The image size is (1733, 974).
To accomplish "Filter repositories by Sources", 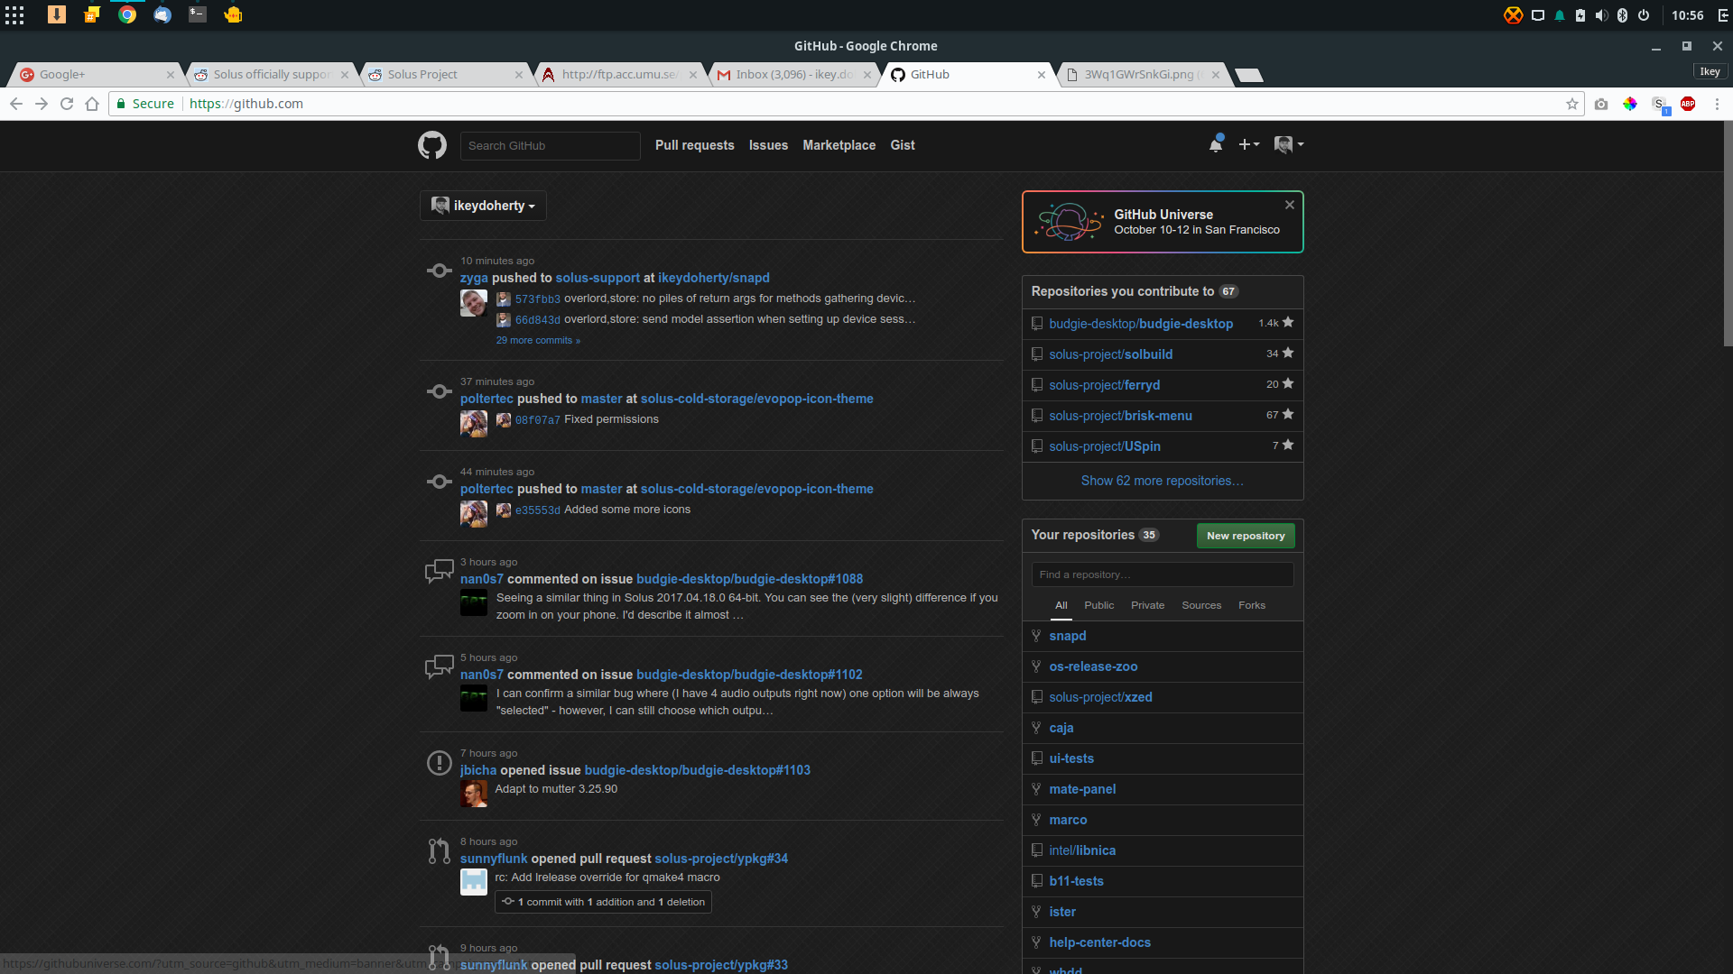I will point(1201,605).
